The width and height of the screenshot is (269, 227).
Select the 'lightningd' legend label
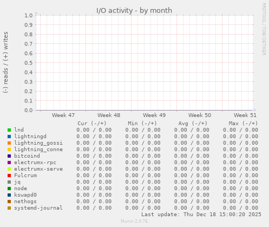coord(30,137)
